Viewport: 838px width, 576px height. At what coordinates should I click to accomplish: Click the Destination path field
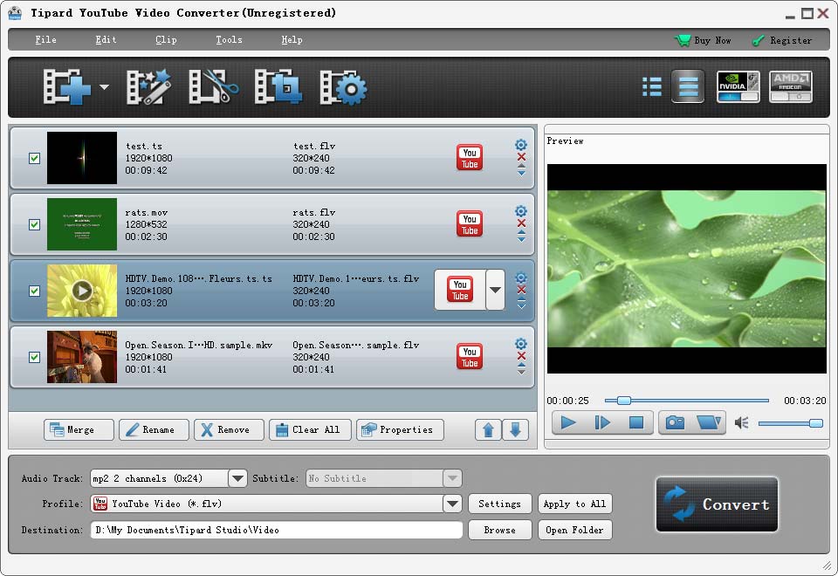click(277, 530)
